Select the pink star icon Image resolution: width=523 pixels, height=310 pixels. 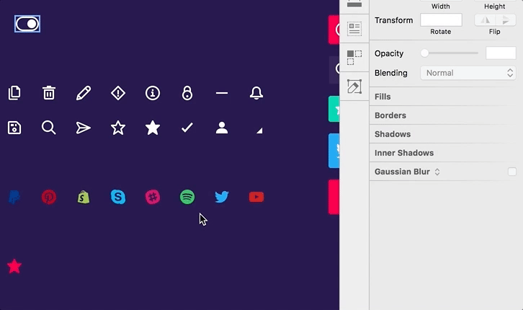click(x=14, y=266)
